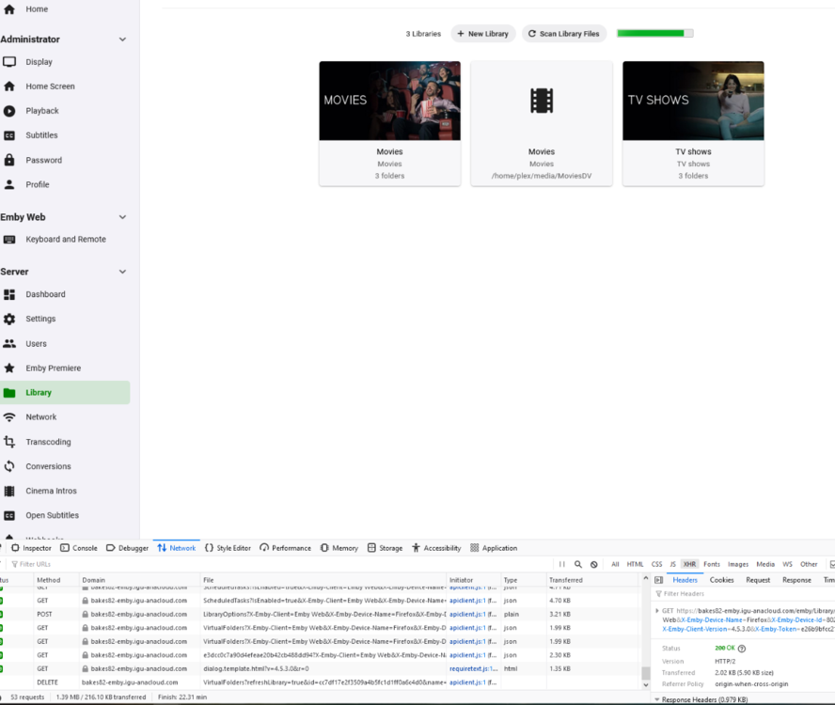The width and height of the screenshot is (835, 705).
Task: Toggle the network details pane icon
Action: (659, 580)
